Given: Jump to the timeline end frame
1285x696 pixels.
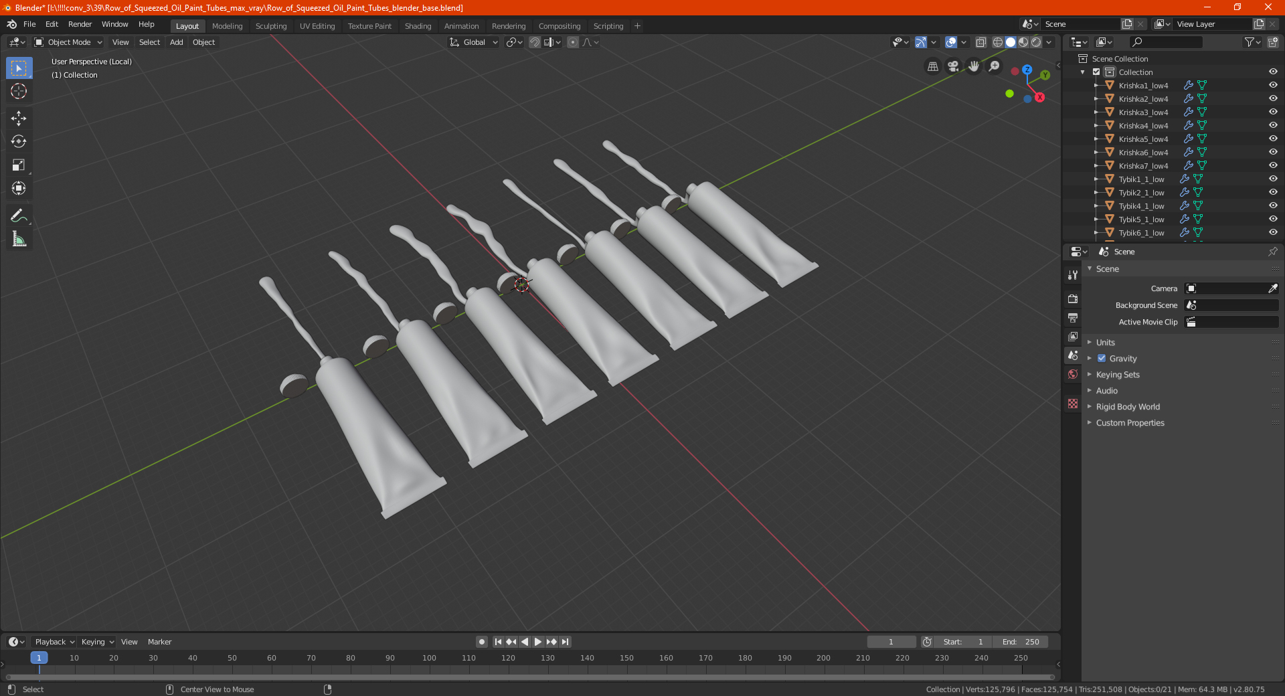Looking at the screenshot, I should [x=566, y=642].
